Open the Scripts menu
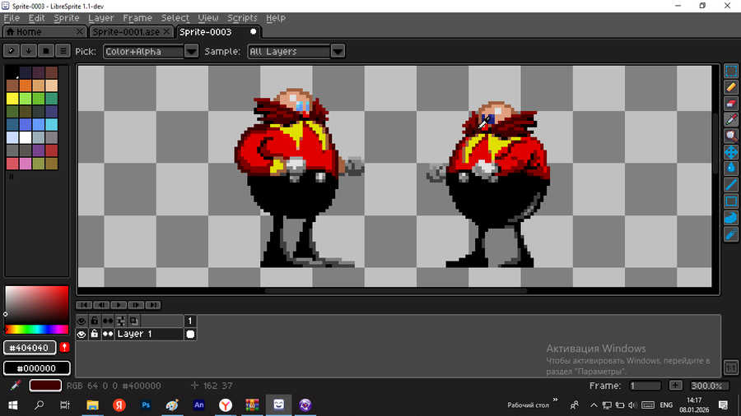Image resolution: width=741 pixels, height=416 pixels. pyautogui.click(x=242, y=18)
